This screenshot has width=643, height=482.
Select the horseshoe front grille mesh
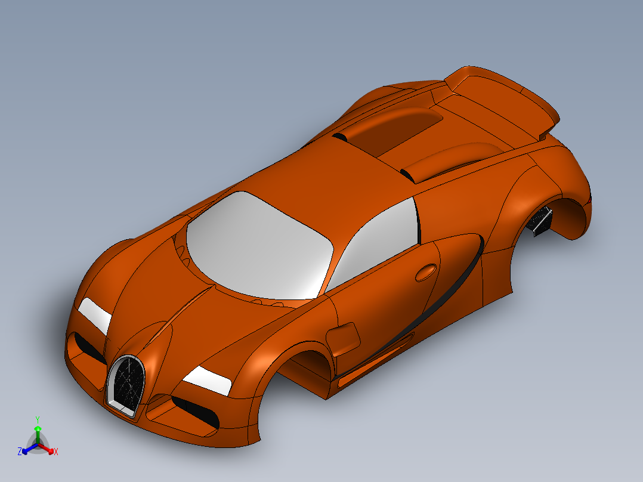click(128, 384)
